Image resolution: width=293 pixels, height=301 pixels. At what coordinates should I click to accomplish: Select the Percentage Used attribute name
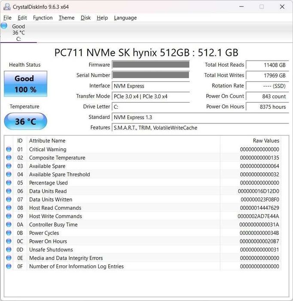click(48, 183)
